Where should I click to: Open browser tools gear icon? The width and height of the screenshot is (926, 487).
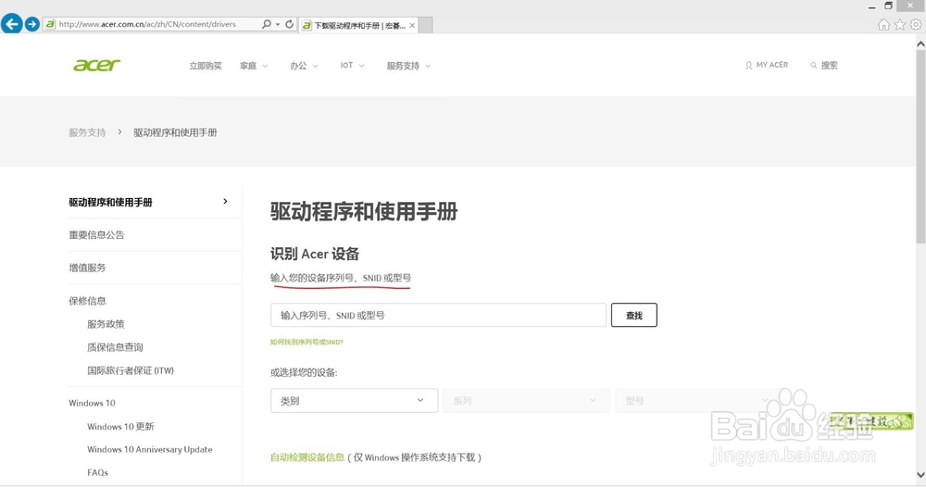point(916,24)
